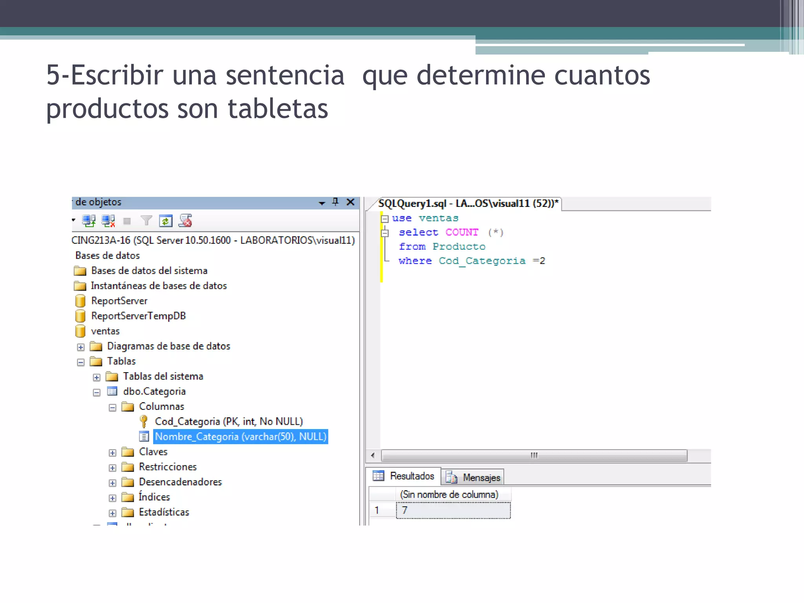Screen dimensions: 804x603
Task: Click the Estadísticas folder icon
Action: [128, 512]
